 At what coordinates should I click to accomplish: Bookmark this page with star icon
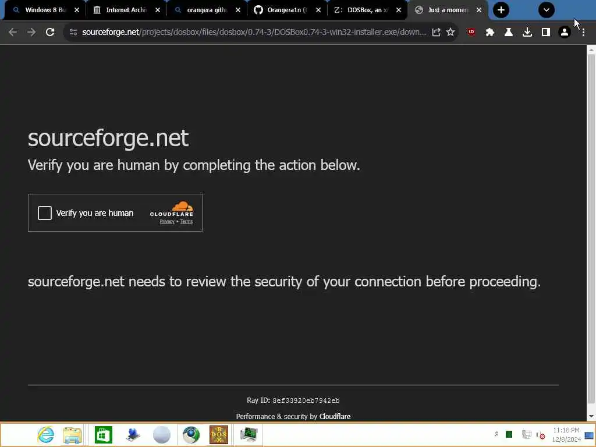(450, 32)
